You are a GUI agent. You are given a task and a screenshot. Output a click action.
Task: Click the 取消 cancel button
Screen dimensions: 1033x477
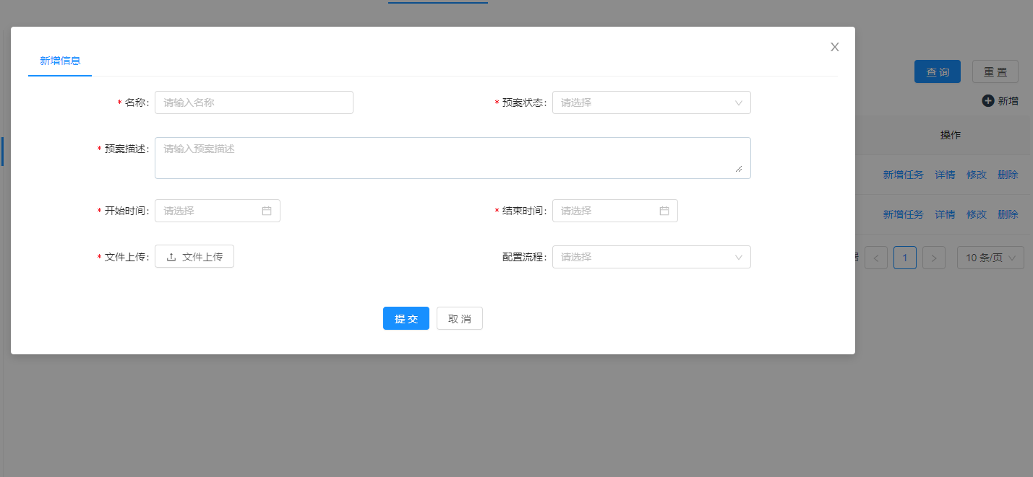459,318
